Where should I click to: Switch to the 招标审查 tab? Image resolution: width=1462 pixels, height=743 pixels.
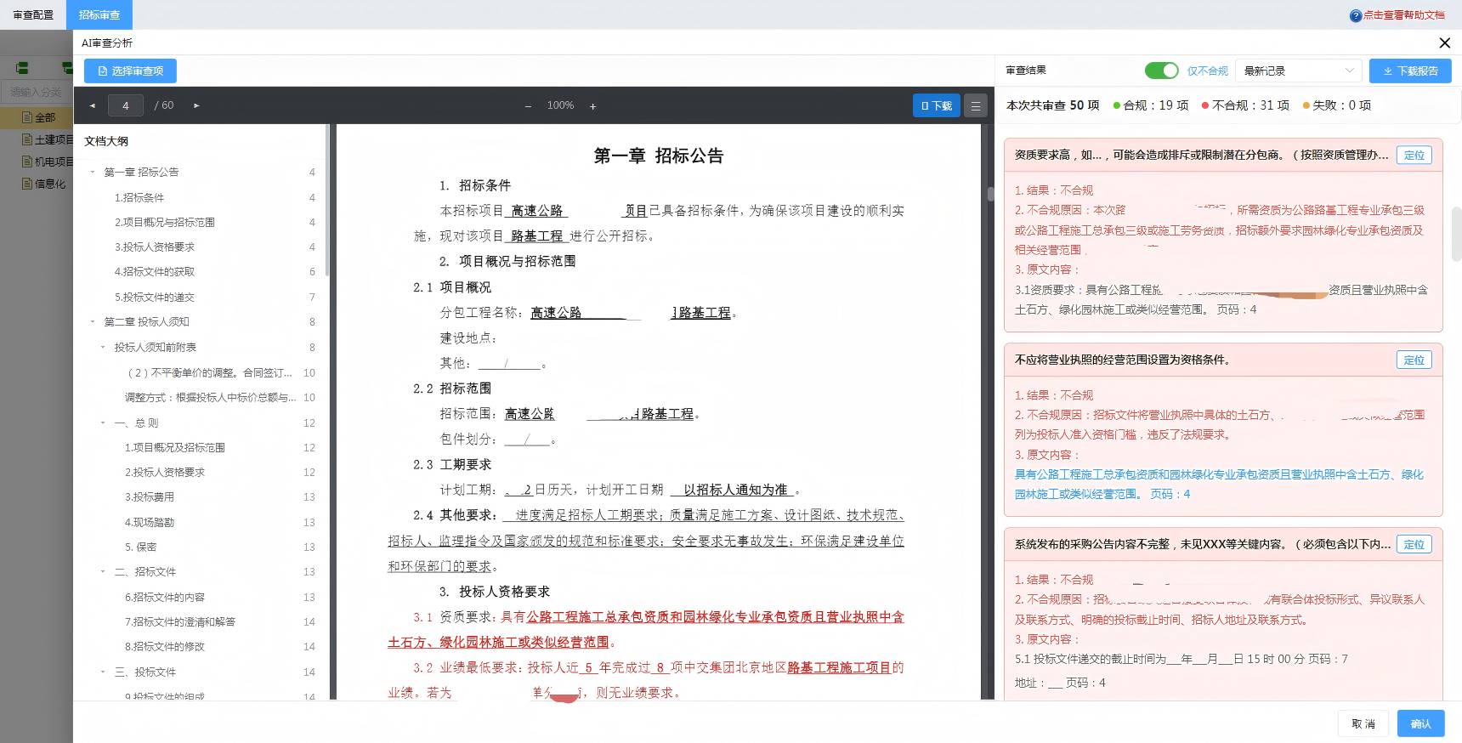tap(99, 14)
